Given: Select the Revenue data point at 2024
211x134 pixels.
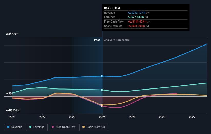Looking at the screenshot, I should (x=102, y=76).
